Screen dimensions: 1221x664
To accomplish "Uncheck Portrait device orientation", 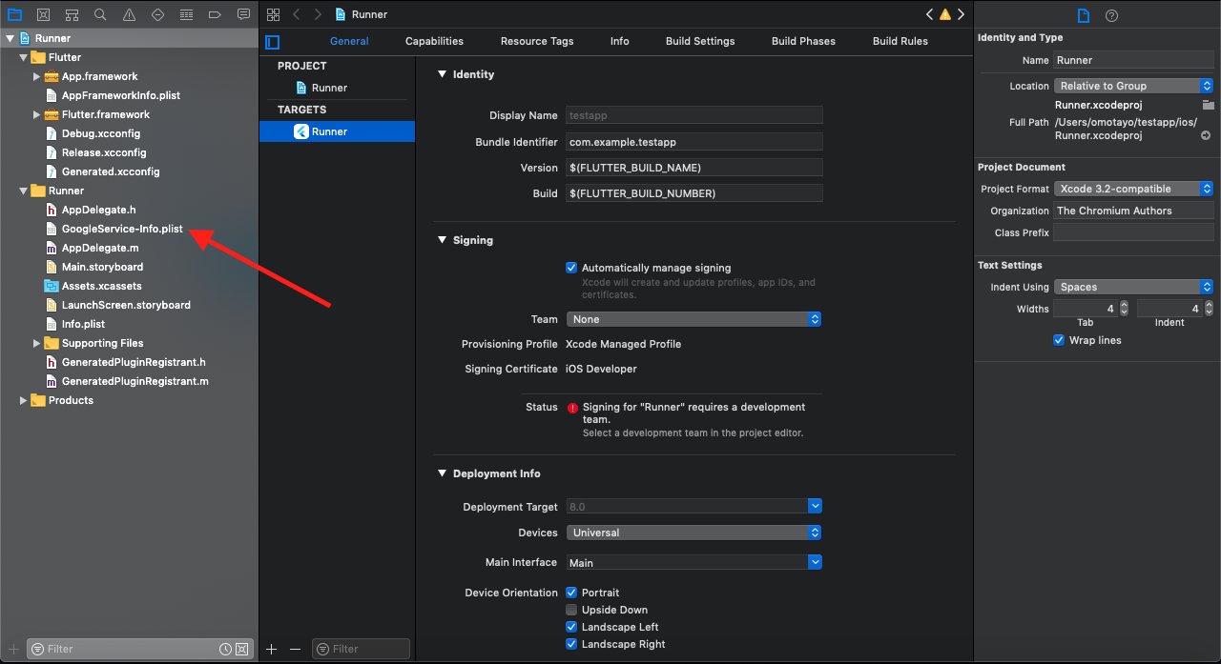I will pyautogui.click(x=571, y=593).
